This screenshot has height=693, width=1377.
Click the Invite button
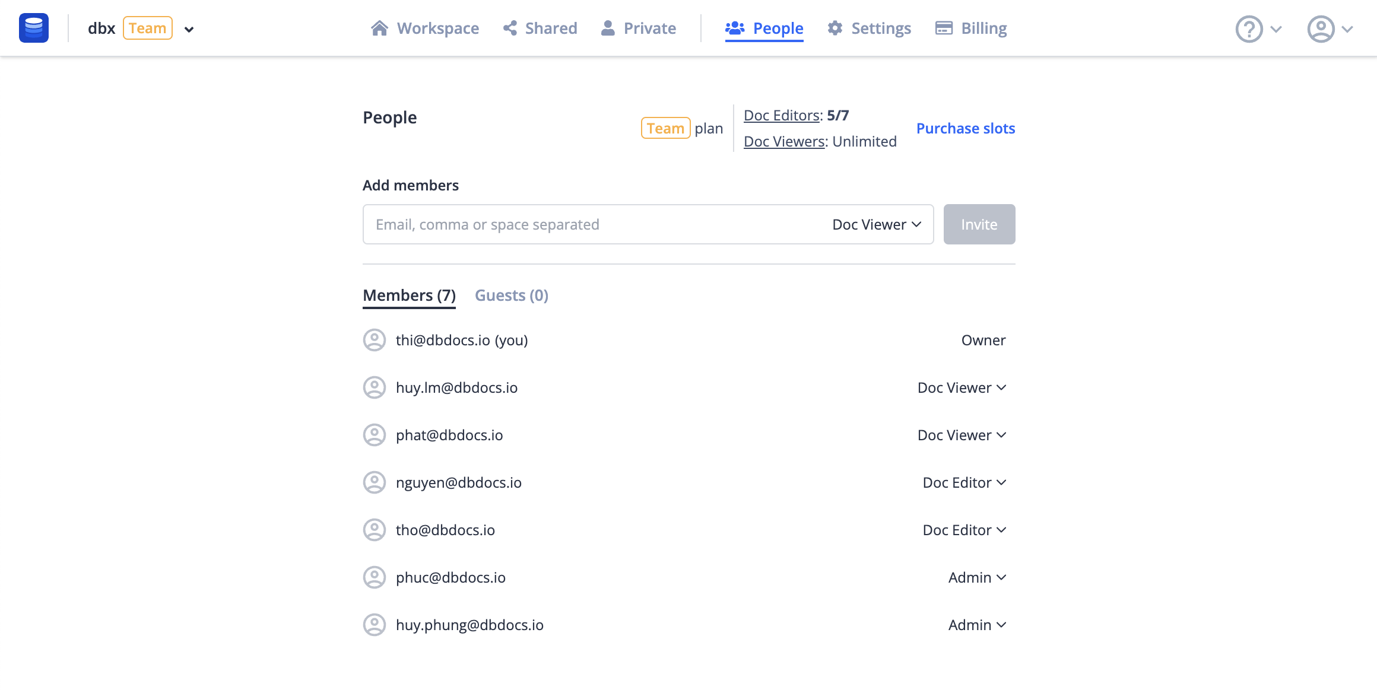point(979,224)
